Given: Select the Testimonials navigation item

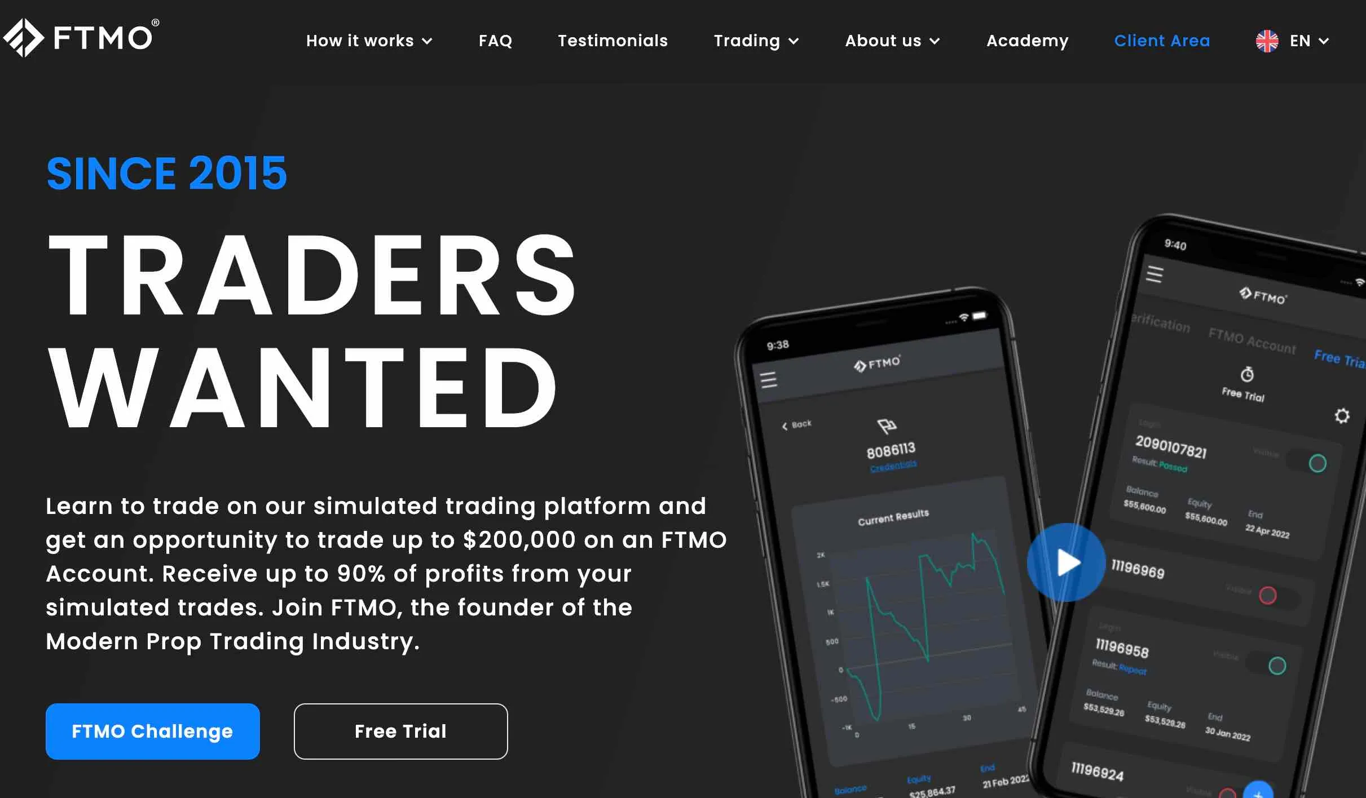Looking at the screenshot, I should (612, 41).
